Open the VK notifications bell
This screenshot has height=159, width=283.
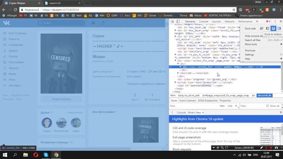(x=93, y=23)
